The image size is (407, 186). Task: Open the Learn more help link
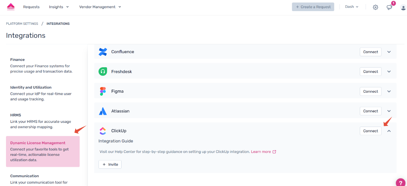point(261,152)
